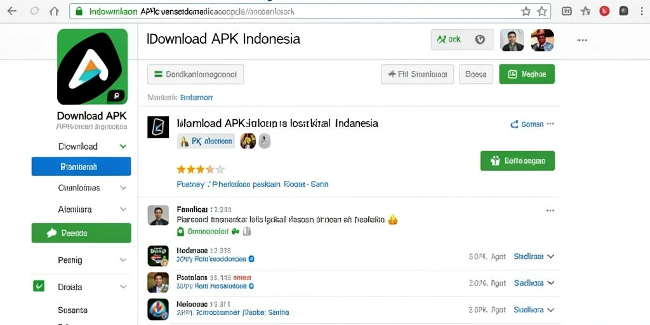Viewport: 650px width, 325px height.
Task: Select the blue 'Pienidemi' sidebar item
Action: pos(81,166)
